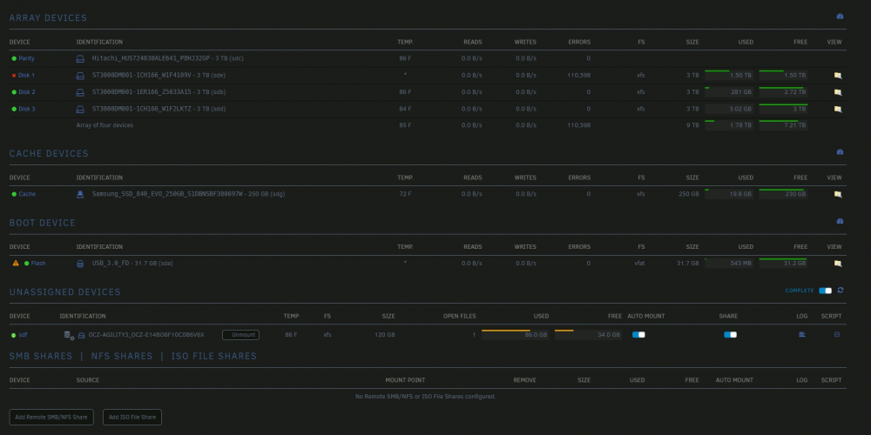Click the orange warning triangle beside Flash

(16, 263)
